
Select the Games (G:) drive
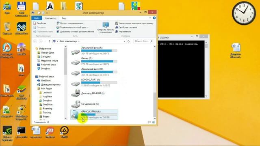click(x=94, y=61)
